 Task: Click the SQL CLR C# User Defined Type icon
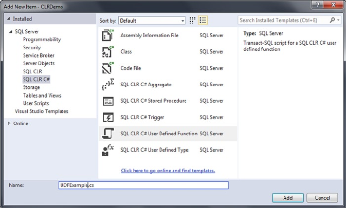click(x=108, y=150)
